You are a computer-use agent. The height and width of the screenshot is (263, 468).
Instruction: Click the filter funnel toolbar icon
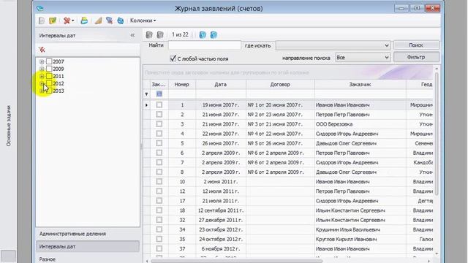click(109, 20)
